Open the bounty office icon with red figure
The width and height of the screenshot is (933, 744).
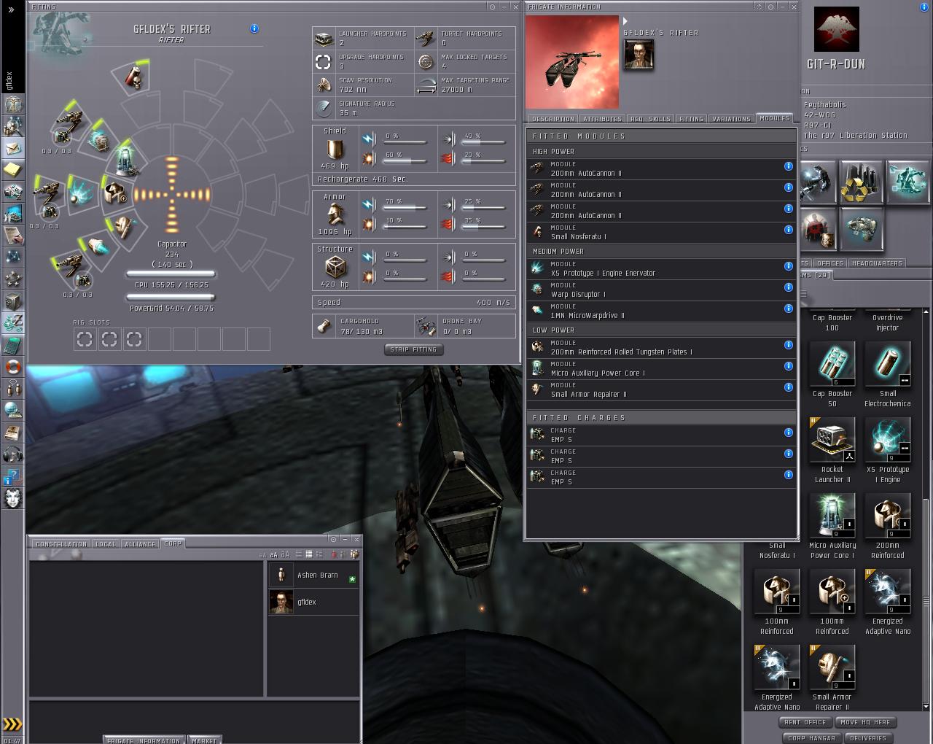click(819, 229)
